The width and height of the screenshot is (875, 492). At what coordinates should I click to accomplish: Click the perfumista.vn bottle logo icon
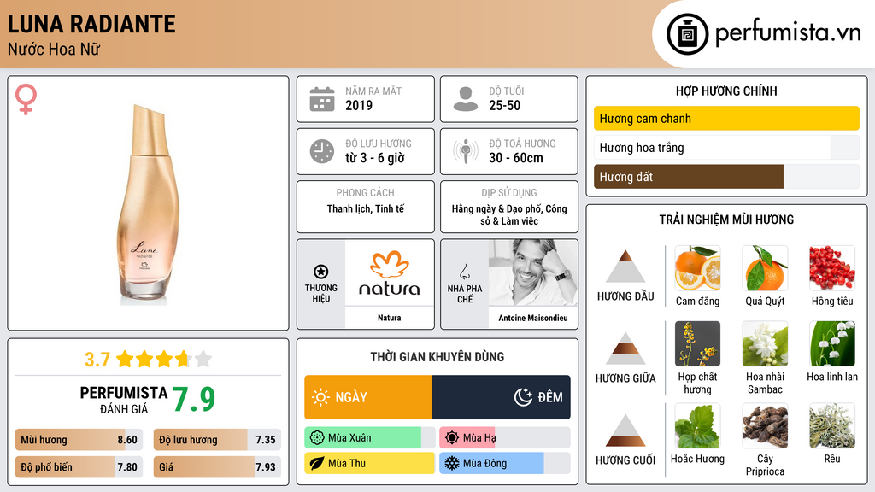pyautogui.click(x=688, y=34)
